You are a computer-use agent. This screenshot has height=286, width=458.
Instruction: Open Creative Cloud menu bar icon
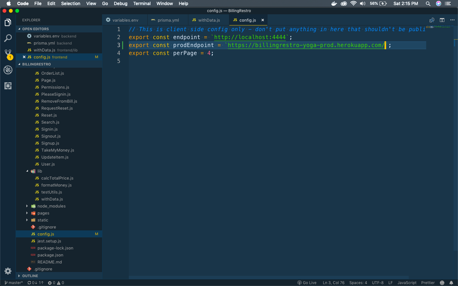(344, 3)
